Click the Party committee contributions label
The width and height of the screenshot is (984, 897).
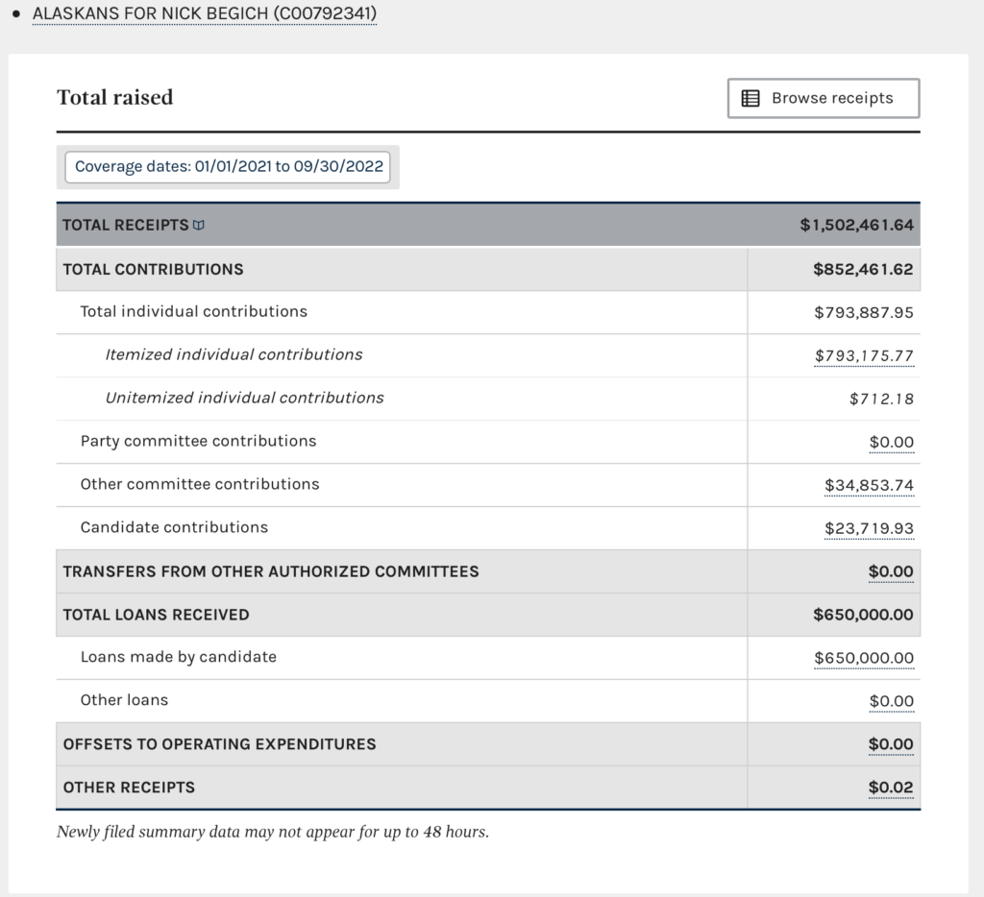coord(198,441)
